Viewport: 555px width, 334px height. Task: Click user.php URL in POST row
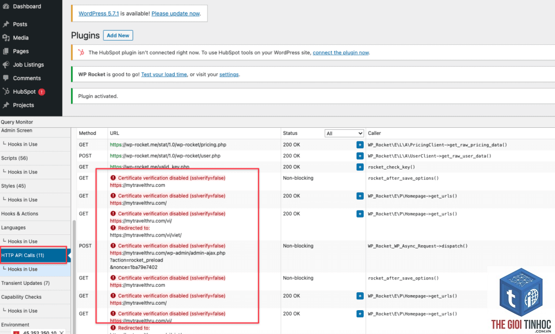pyautogui.click(x=165, y=156)
